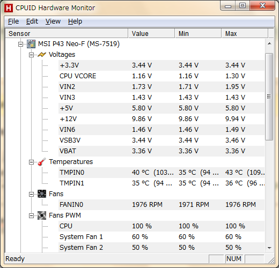Select the VIN6 sensor row
Viewport: 279px width, 268px height.
pos(161,130)
